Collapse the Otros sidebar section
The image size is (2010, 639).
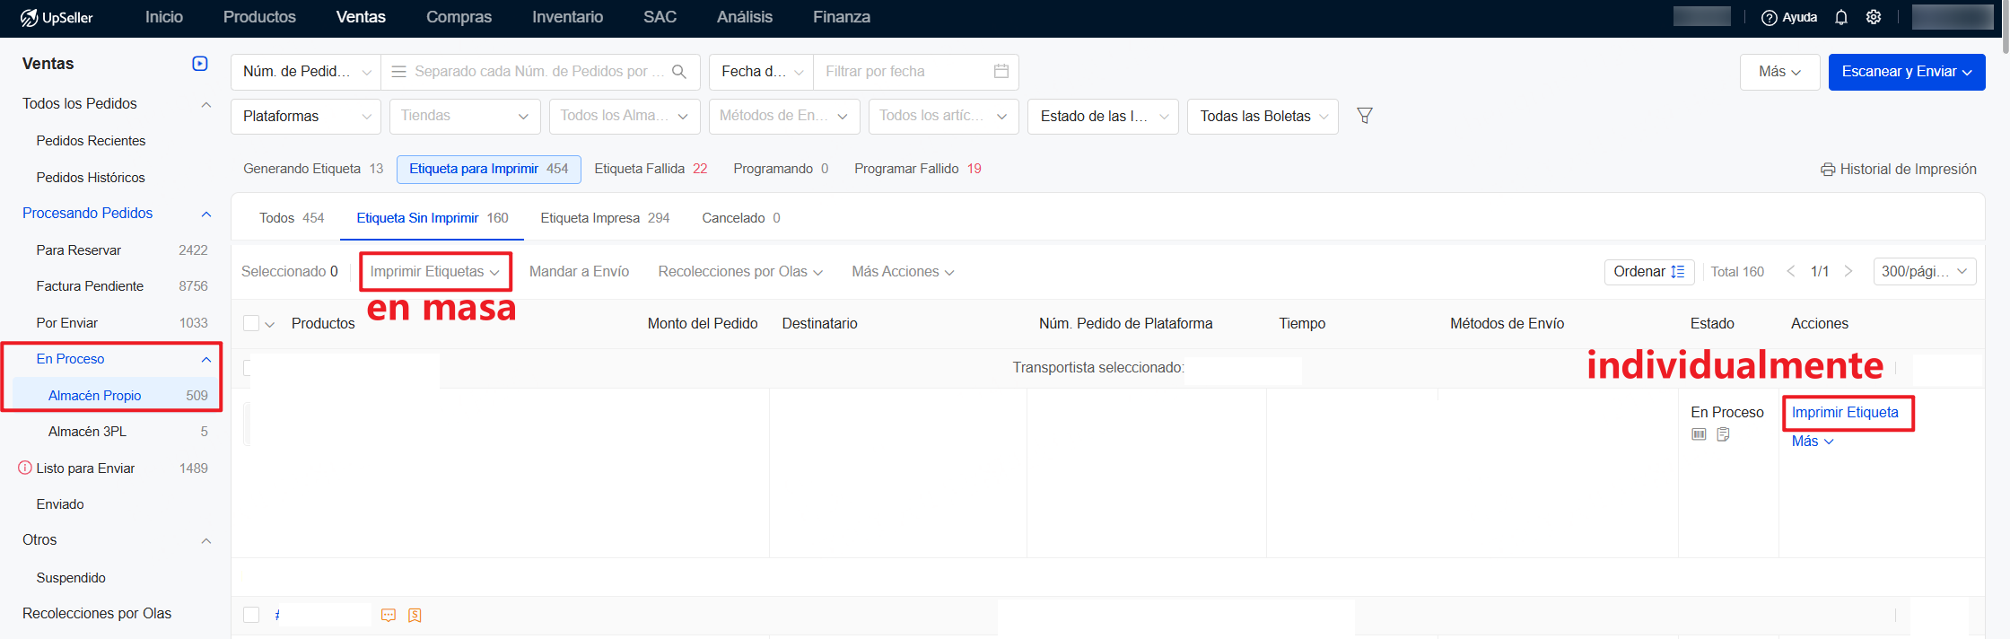(206, 540)
